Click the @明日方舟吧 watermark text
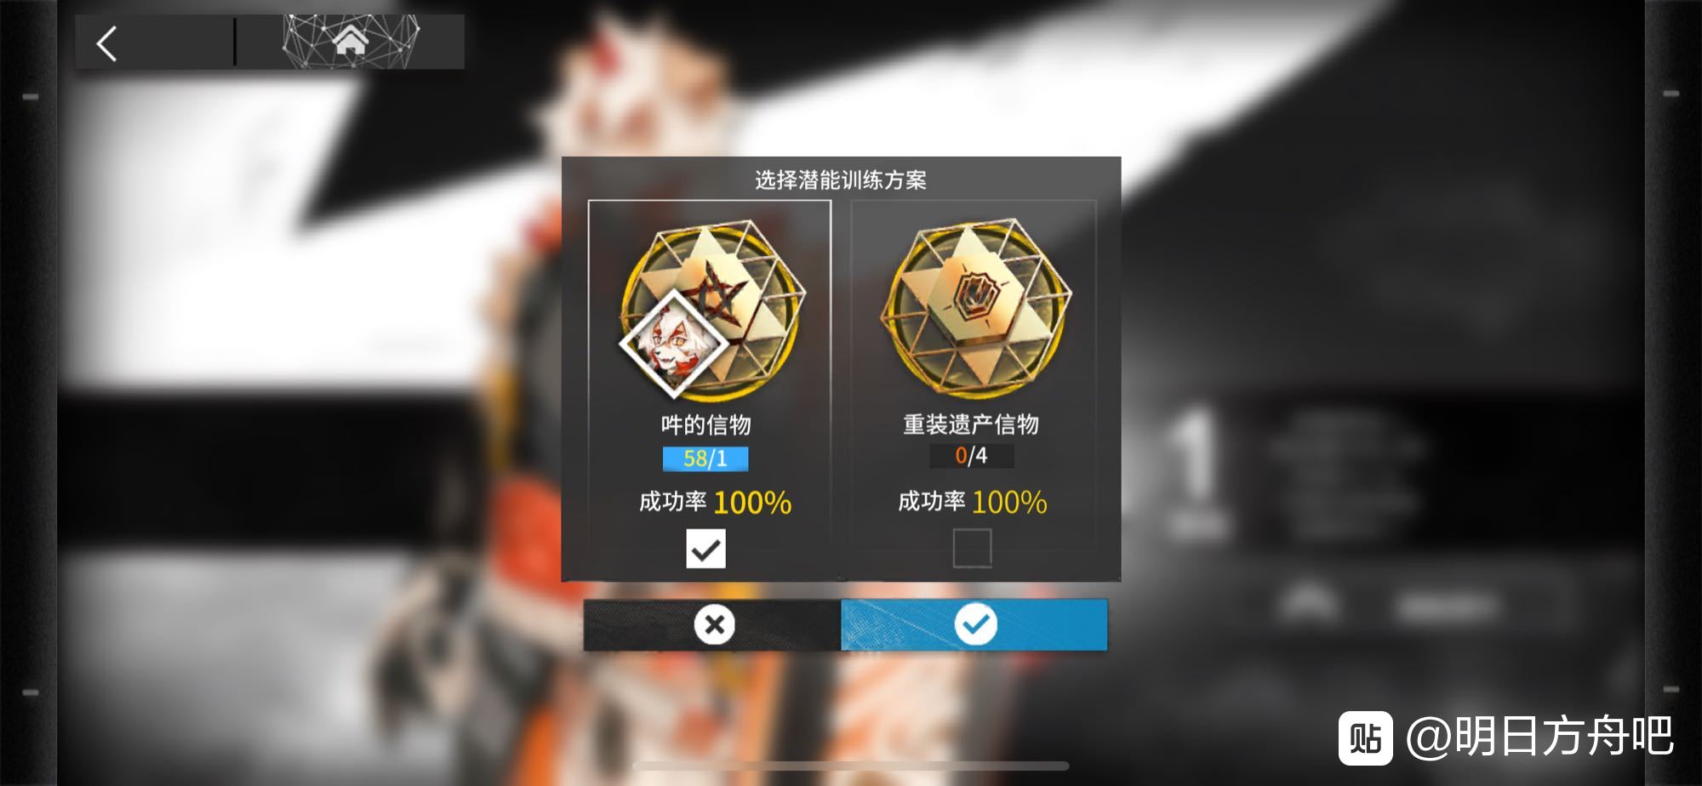Screen dimensions: 1702x786 pyautogui.click(x=1540, y=737)
